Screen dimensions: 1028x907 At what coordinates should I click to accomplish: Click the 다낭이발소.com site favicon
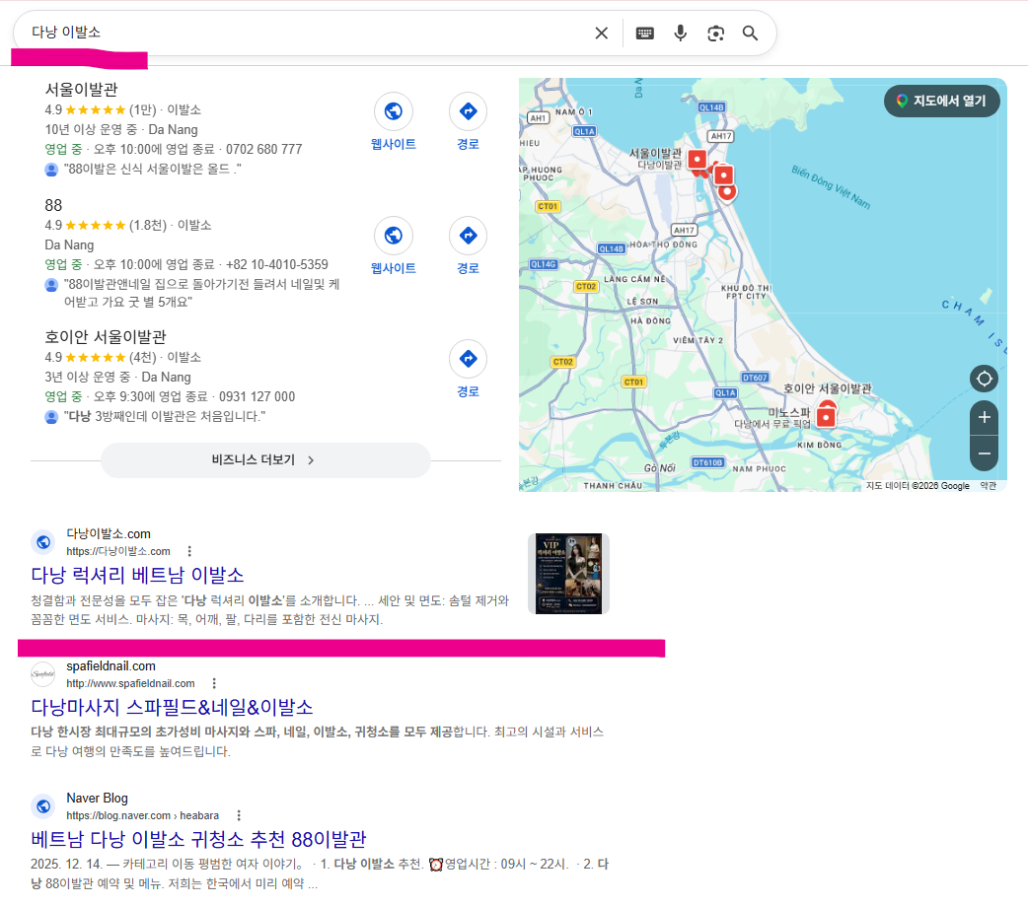coord(43,542)
